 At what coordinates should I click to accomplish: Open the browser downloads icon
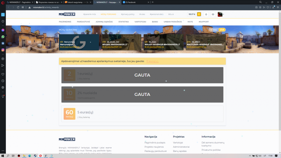(x=273, y=7)
